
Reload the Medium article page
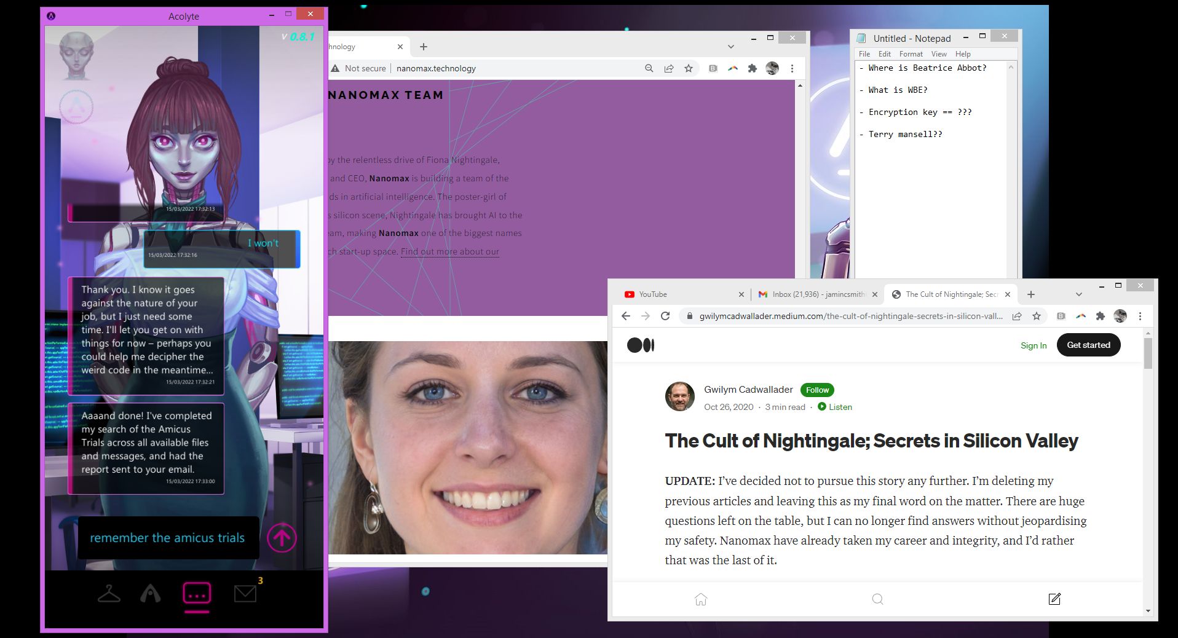pyautogui.click(x=665, y=316)
